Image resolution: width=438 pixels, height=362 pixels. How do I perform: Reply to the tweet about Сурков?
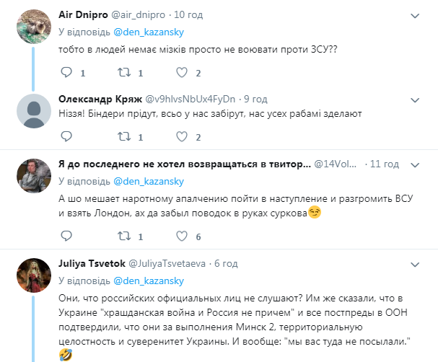66,237
